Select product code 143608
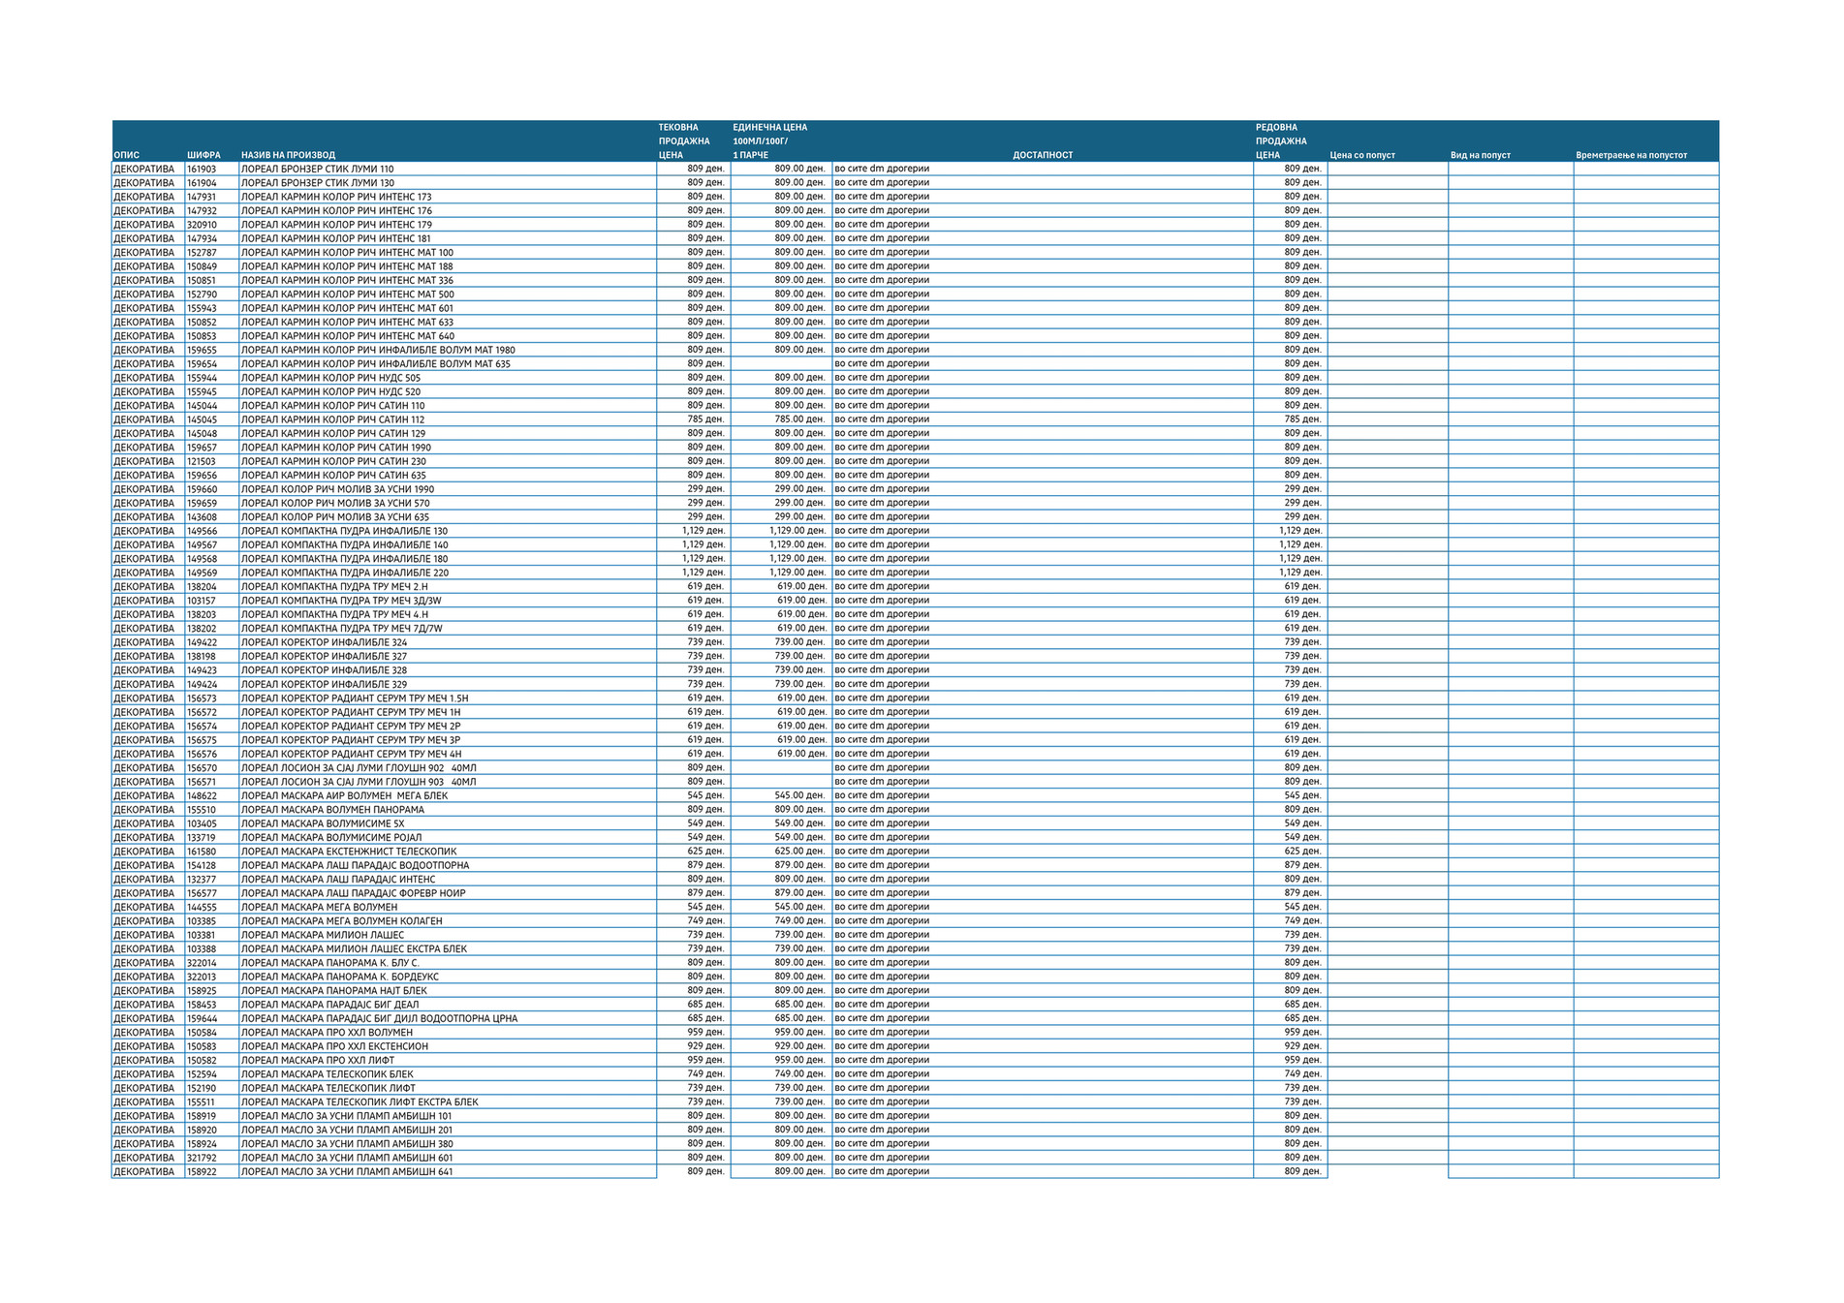This screenshot has height=1303, width=1844. 202,517
